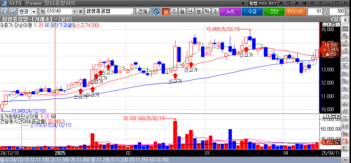Expand sidebar with red down arrow
The width and height of the screenshot is (351, 163).
(x=345, y=160)
